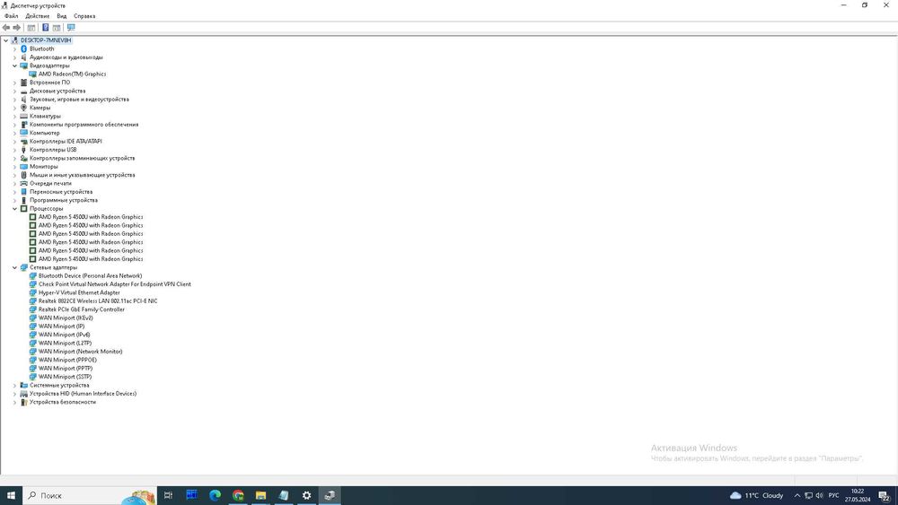
Task: Expand Аудиовходы и аудиовыходы category
Action: click(x=15, y=57)
